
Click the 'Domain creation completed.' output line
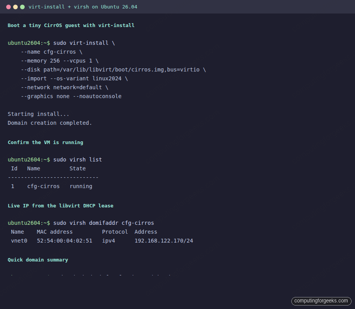click(50, 123)
